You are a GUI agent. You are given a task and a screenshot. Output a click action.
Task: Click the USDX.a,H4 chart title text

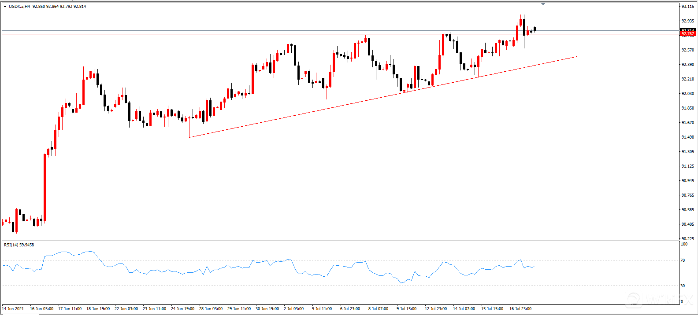[x=19, y=7]
